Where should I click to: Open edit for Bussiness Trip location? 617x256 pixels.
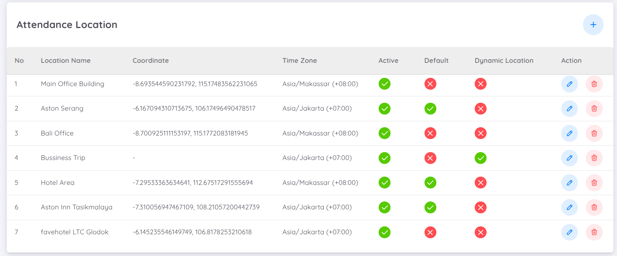pos(569,158)
